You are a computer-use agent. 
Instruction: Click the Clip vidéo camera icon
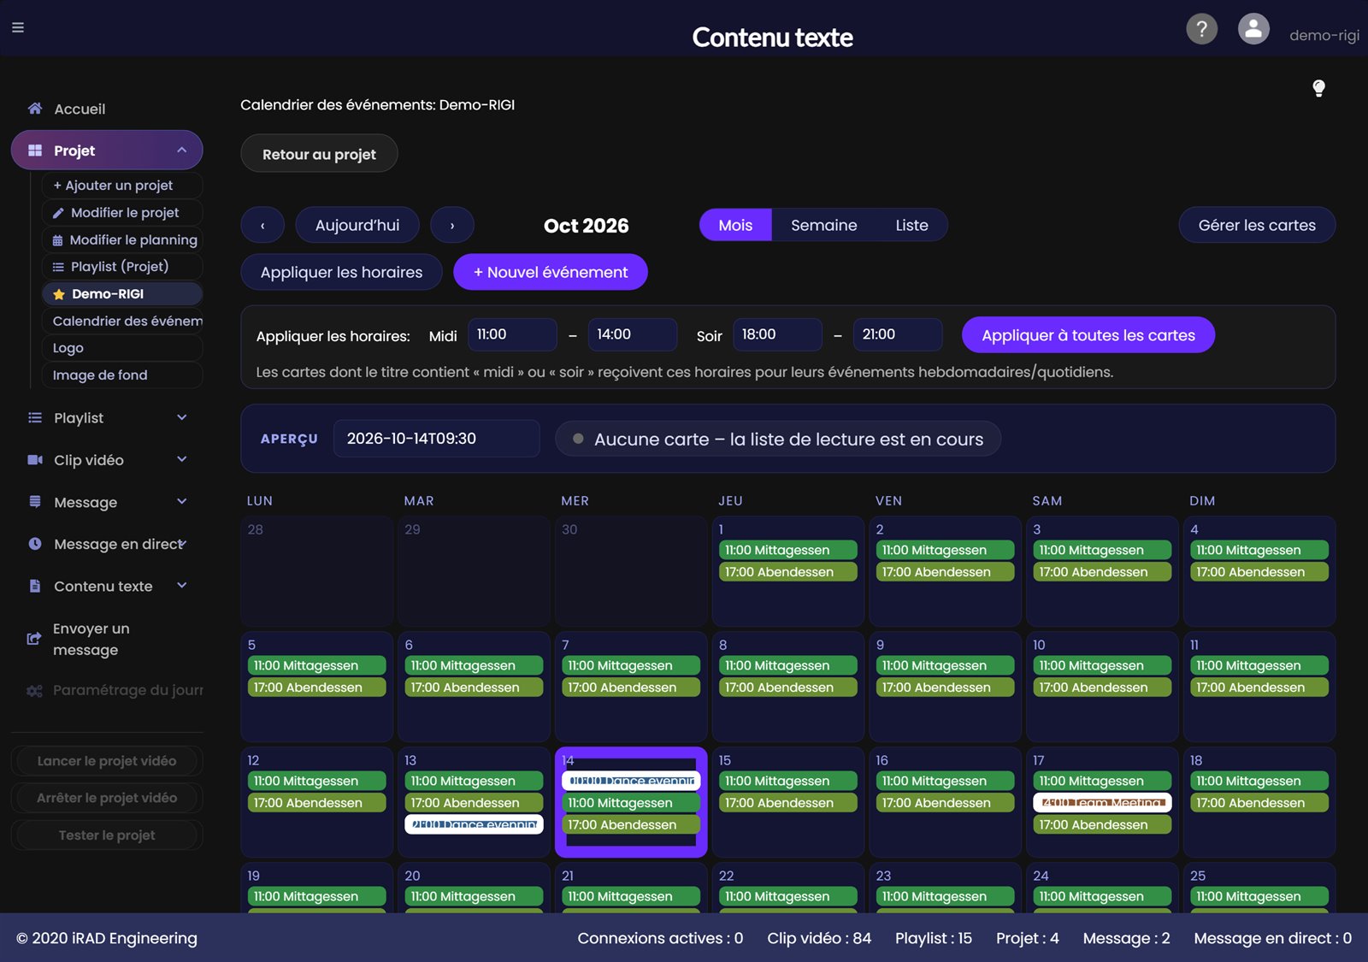point(35,460)
